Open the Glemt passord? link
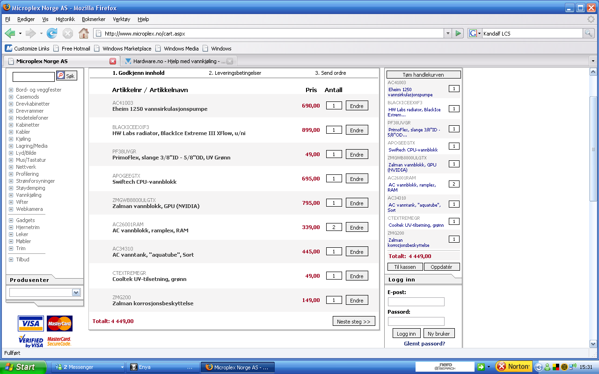Image resolution: width=599 pixels, height=374 pixels. 424,344
